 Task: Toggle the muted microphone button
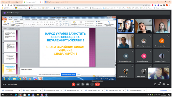[x=73, y=84]
